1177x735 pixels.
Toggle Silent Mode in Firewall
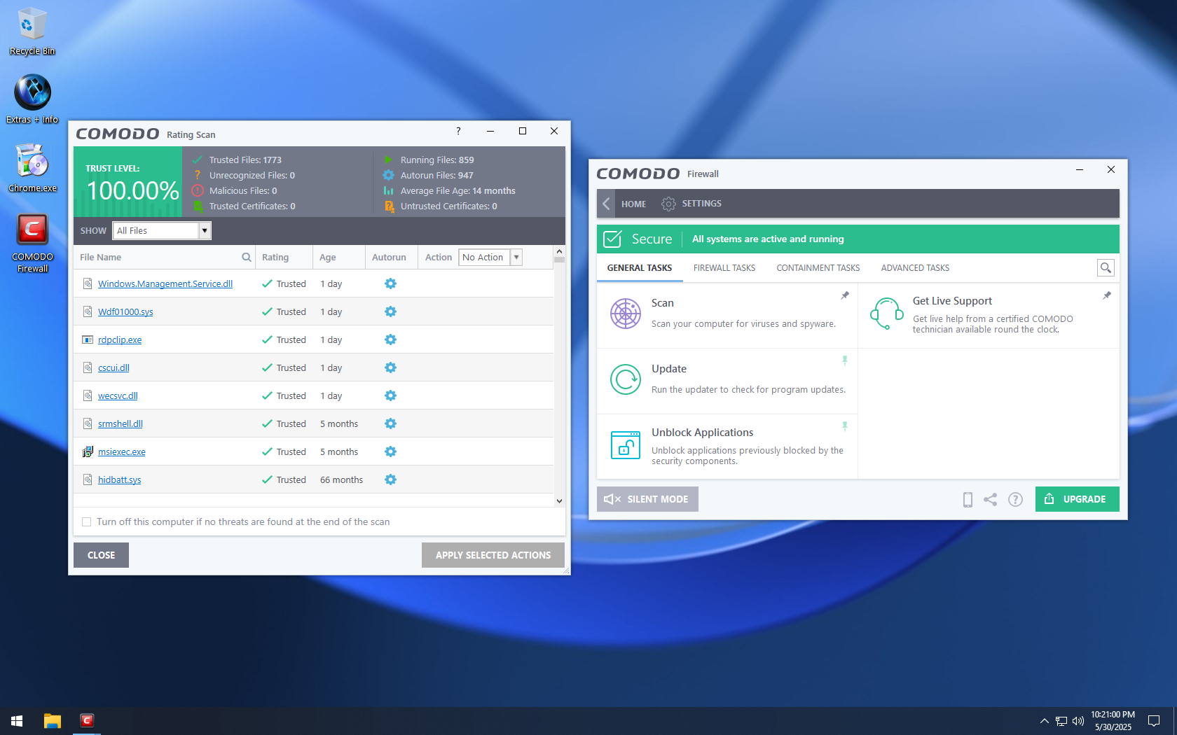[647, 499]
